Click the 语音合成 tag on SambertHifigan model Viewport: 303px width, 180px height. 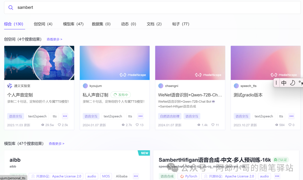(x=167, y=176)
